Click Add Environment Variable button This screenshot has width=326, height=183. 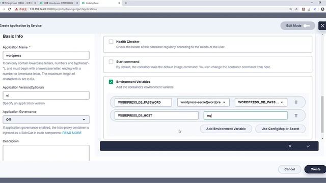click(x=226, y=129)
